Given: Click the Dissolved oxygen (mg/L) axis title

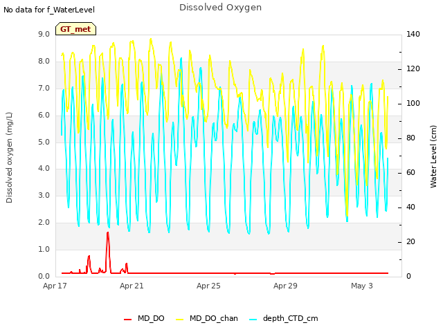Looking at the screenshot, I should [9, 158].
